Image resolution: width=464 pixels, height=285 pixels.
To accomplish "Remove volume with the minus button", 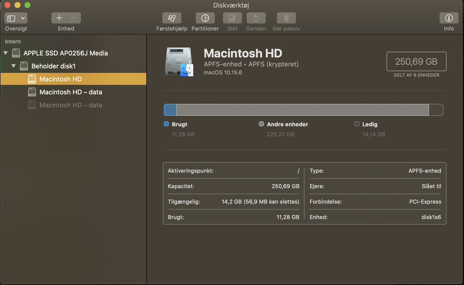I will click(x=74, y=18).
